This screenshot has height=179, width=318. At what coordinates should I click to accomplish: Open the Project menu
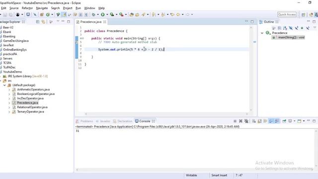pyautogui.click(x=68, y=8)
